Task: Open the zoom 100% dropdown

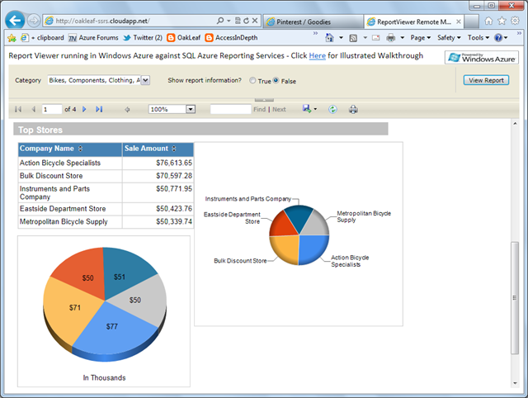Action: click(x=191, y=109)
